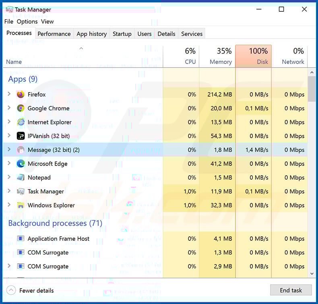Click the scrollbar down arrow

(x=312, y=273)
